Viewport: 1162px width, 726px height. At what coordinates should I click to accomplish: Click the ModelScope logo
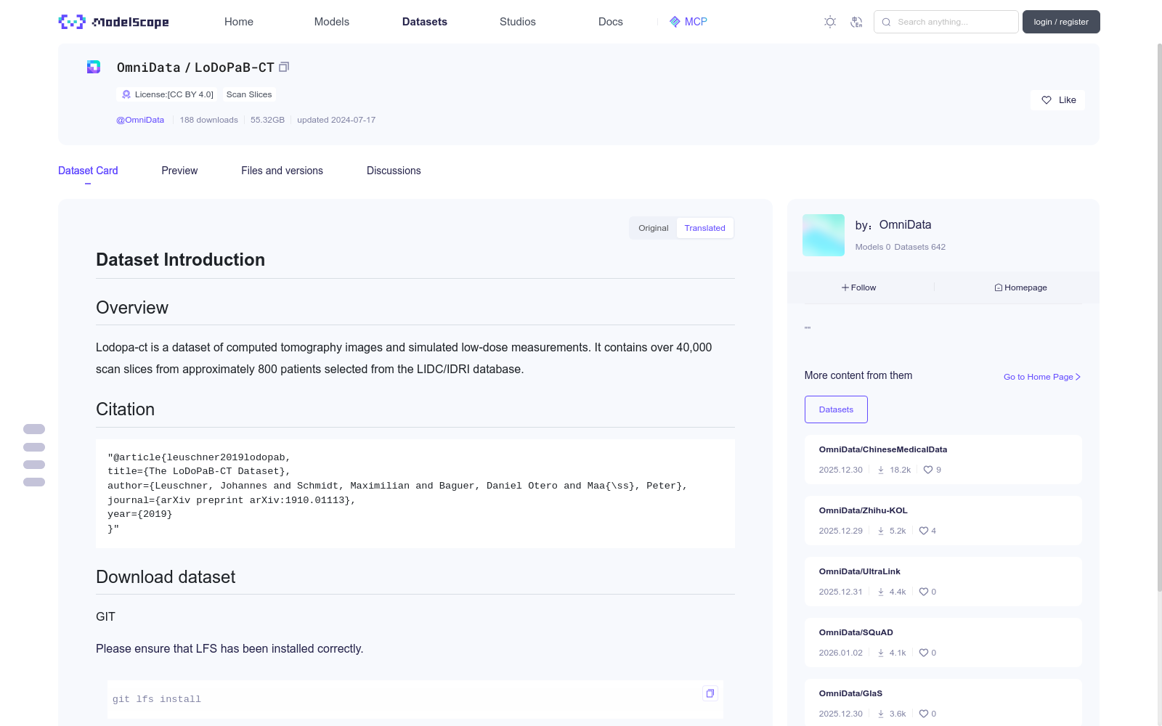click(x=113, y=22)
